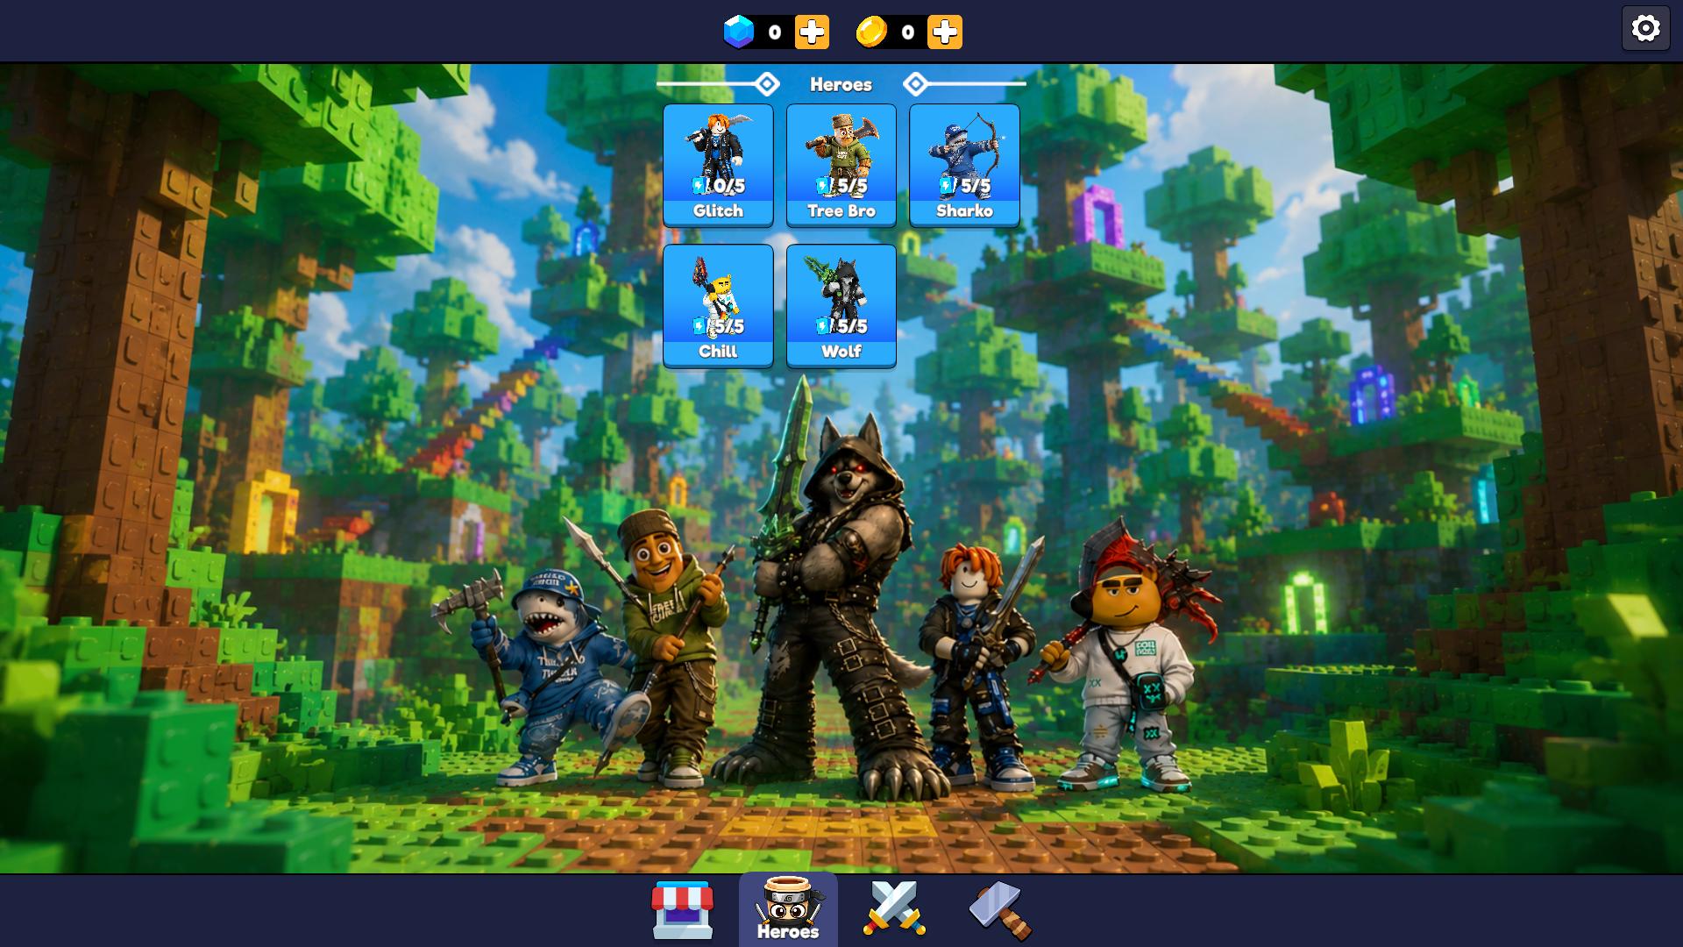
Task: Select the Glitch hero card
Action: coord(718,165)
